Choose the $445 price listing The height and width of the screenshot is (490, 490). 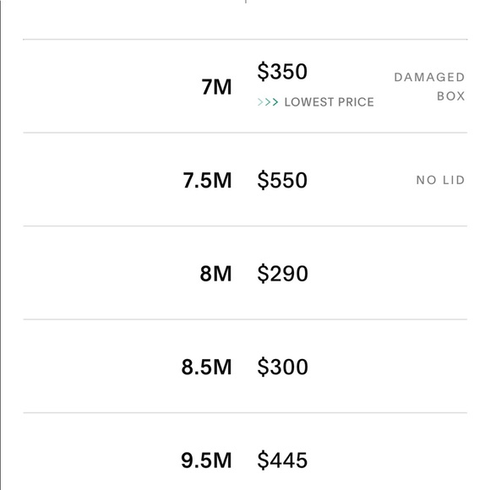[282, 460]
